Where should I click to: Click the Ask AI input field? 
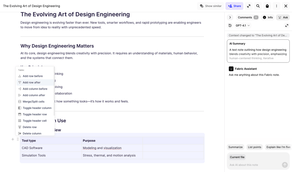click(x=254, y=165)
